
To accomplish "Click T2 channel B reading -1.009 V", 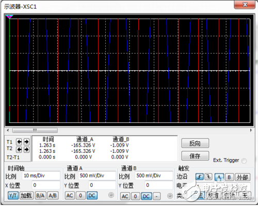I will [x=120, y=151].
